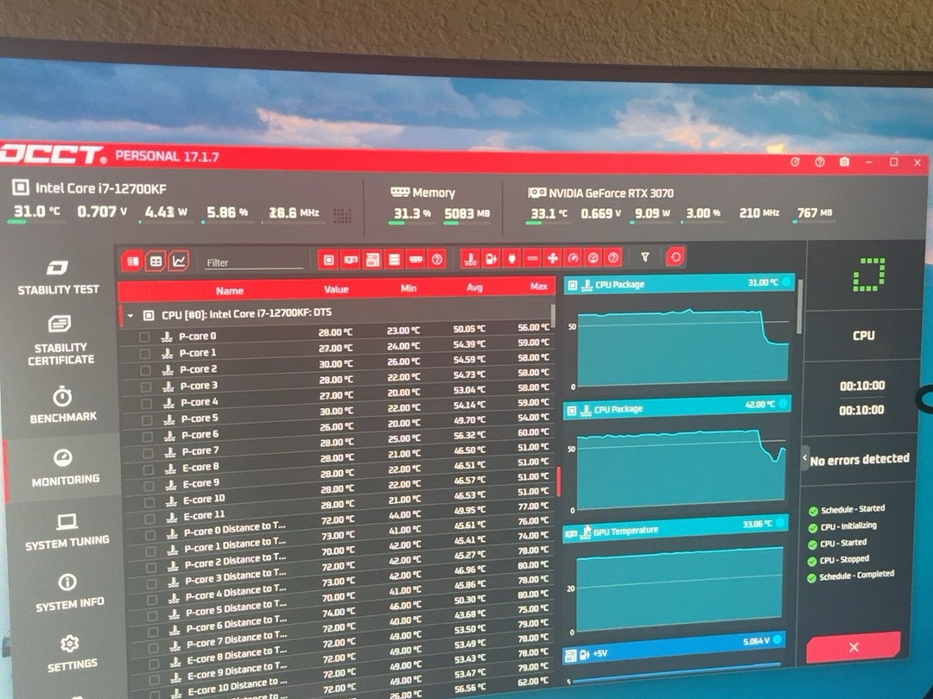Switch to the graph-only view icon
The height and width of the screenshot is (699, 933).
point(179,261)
